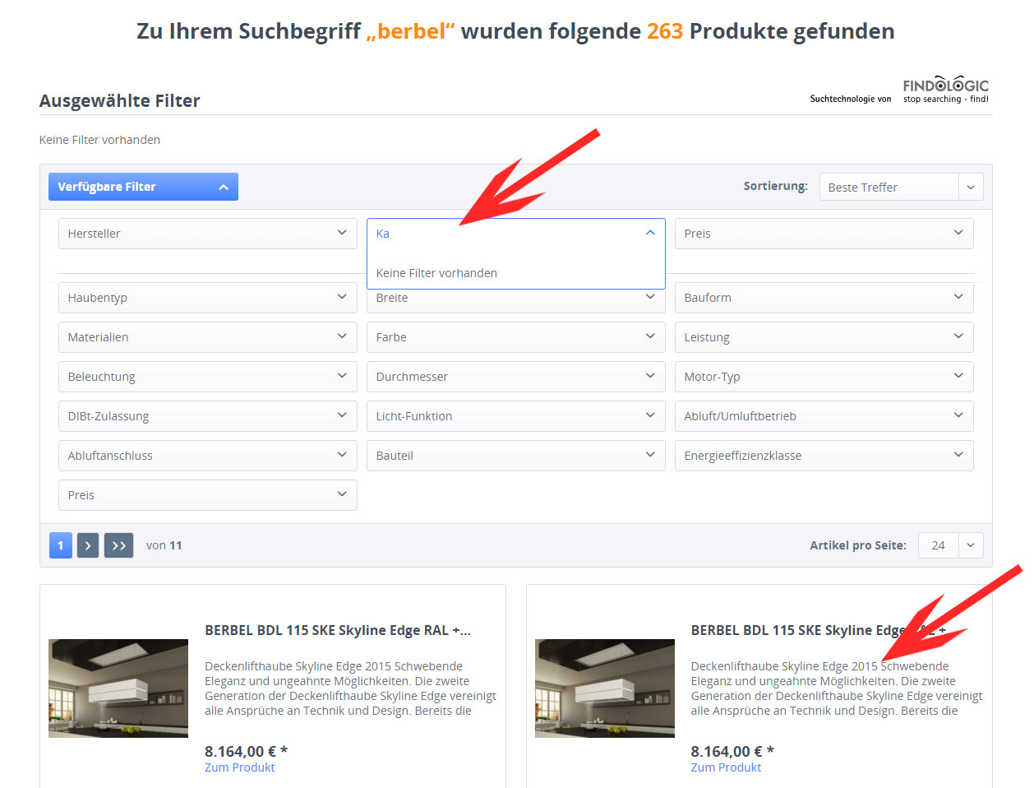The image size is (1034, 788).
Task: Click the Keine Filter vorhanden text in Ka dropdown
Action: tap(436, 273)
